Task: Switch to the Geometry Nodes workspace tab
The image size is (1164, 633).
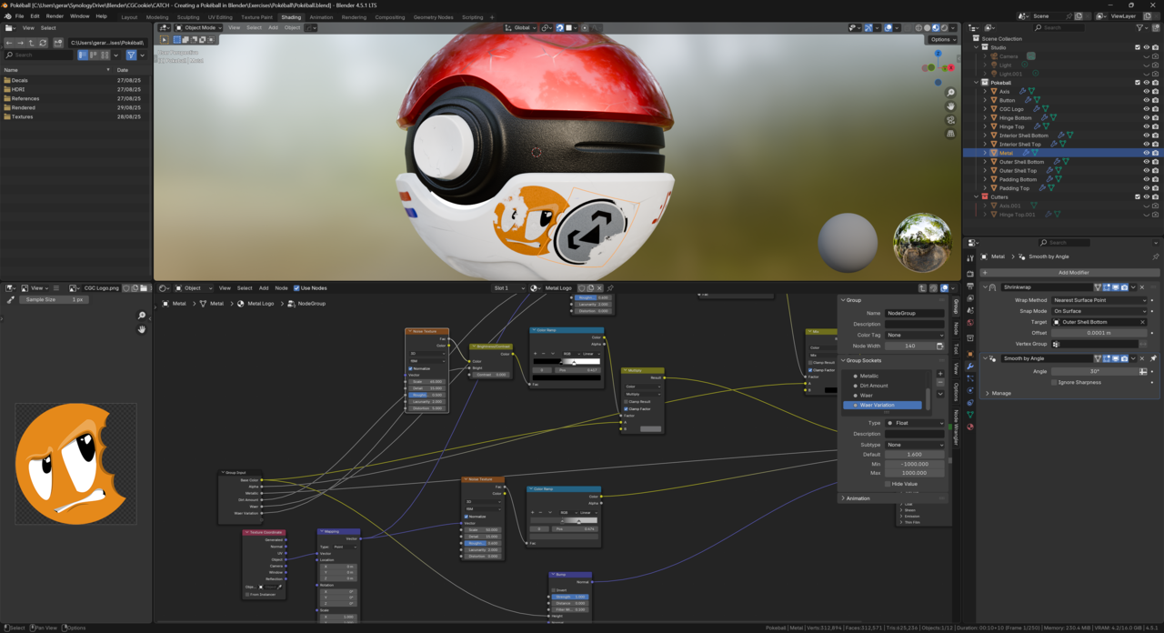Action: tap(433, 16)
